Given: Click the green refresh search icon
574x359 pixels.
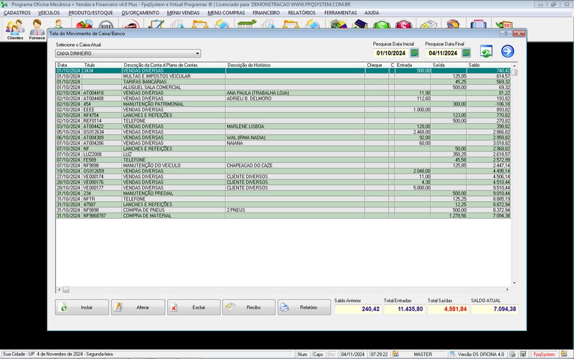Looking at the screenshot, I should coord(486,51).
